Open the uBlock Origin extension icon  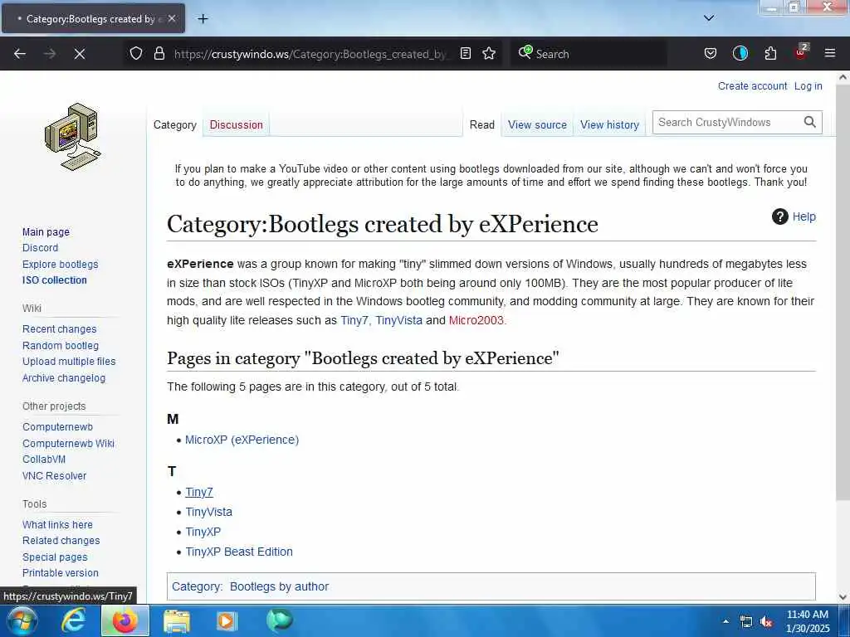(x=801, y=52)
